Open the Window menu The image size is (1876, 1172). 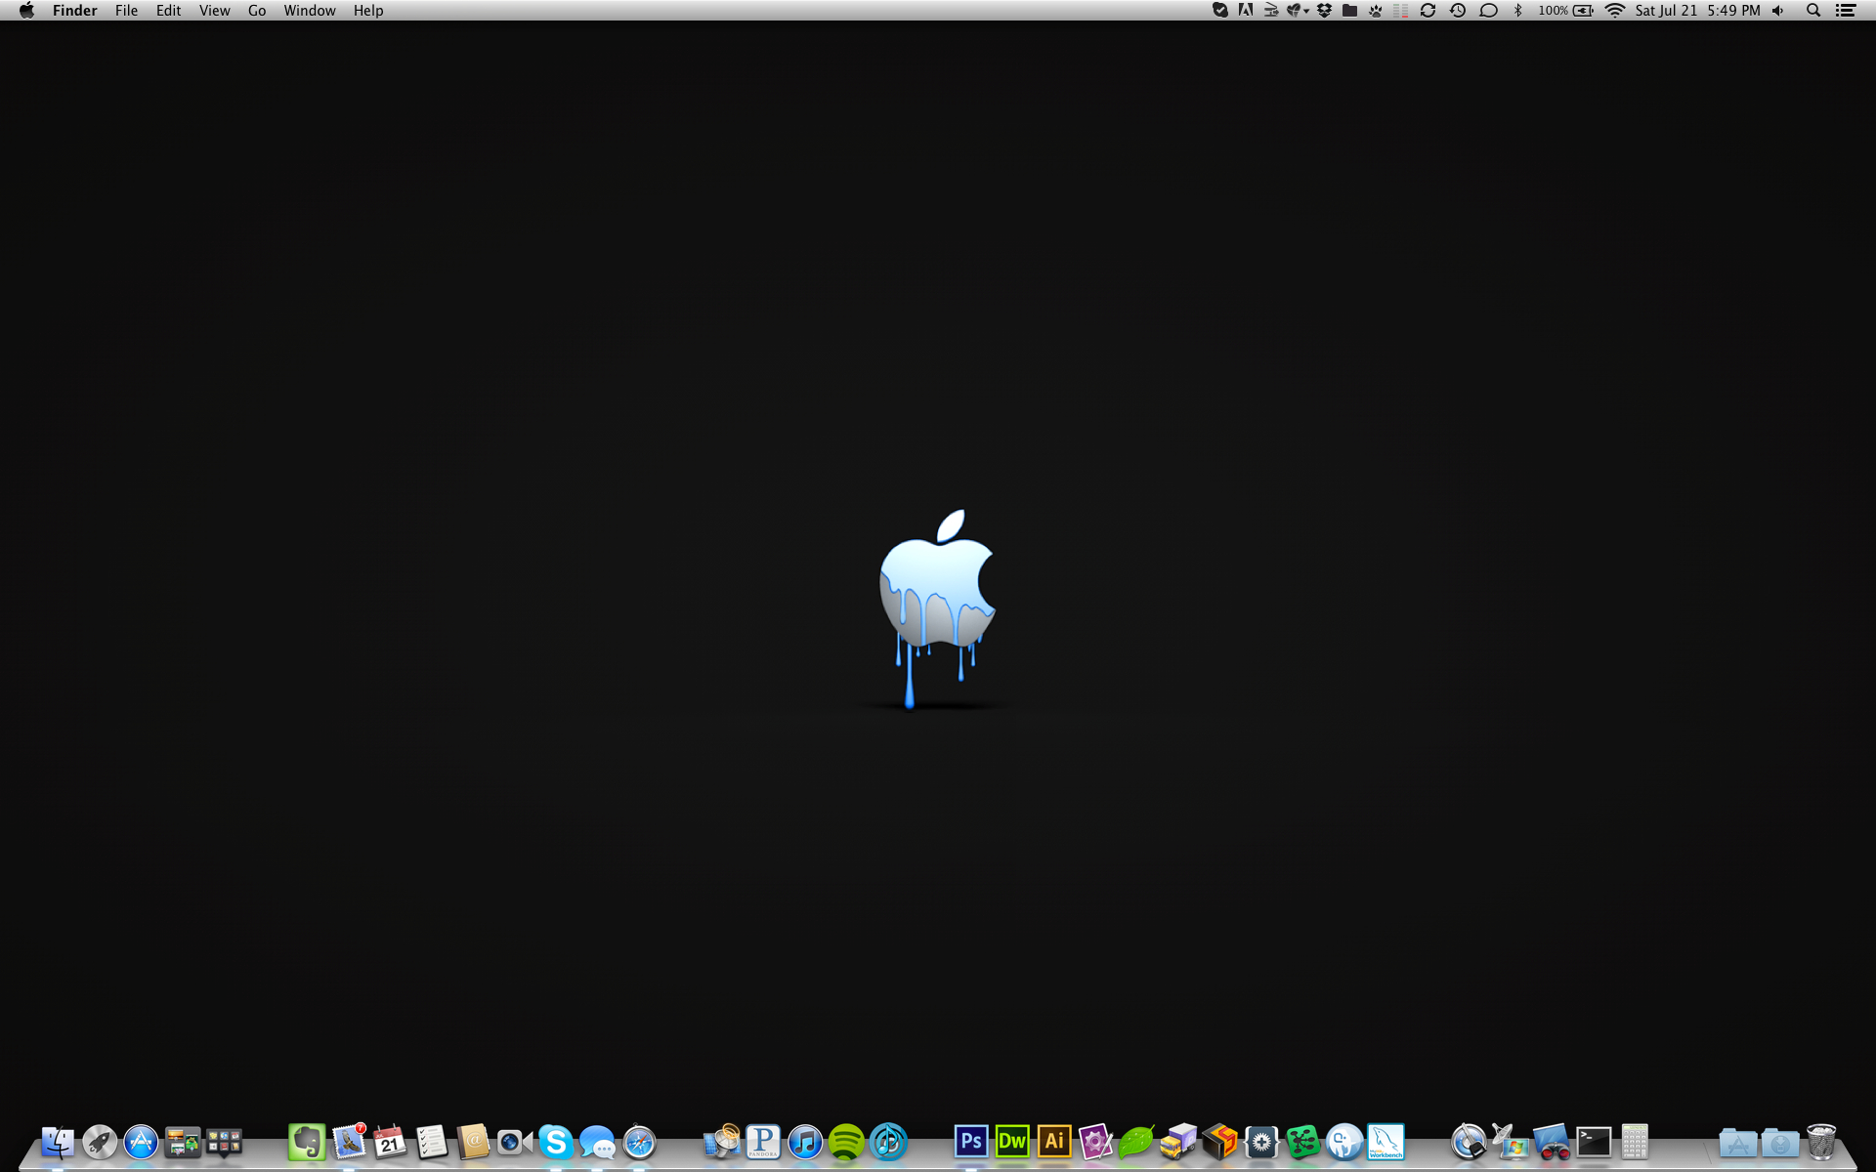pyautogui.click(x=310, y=10)
